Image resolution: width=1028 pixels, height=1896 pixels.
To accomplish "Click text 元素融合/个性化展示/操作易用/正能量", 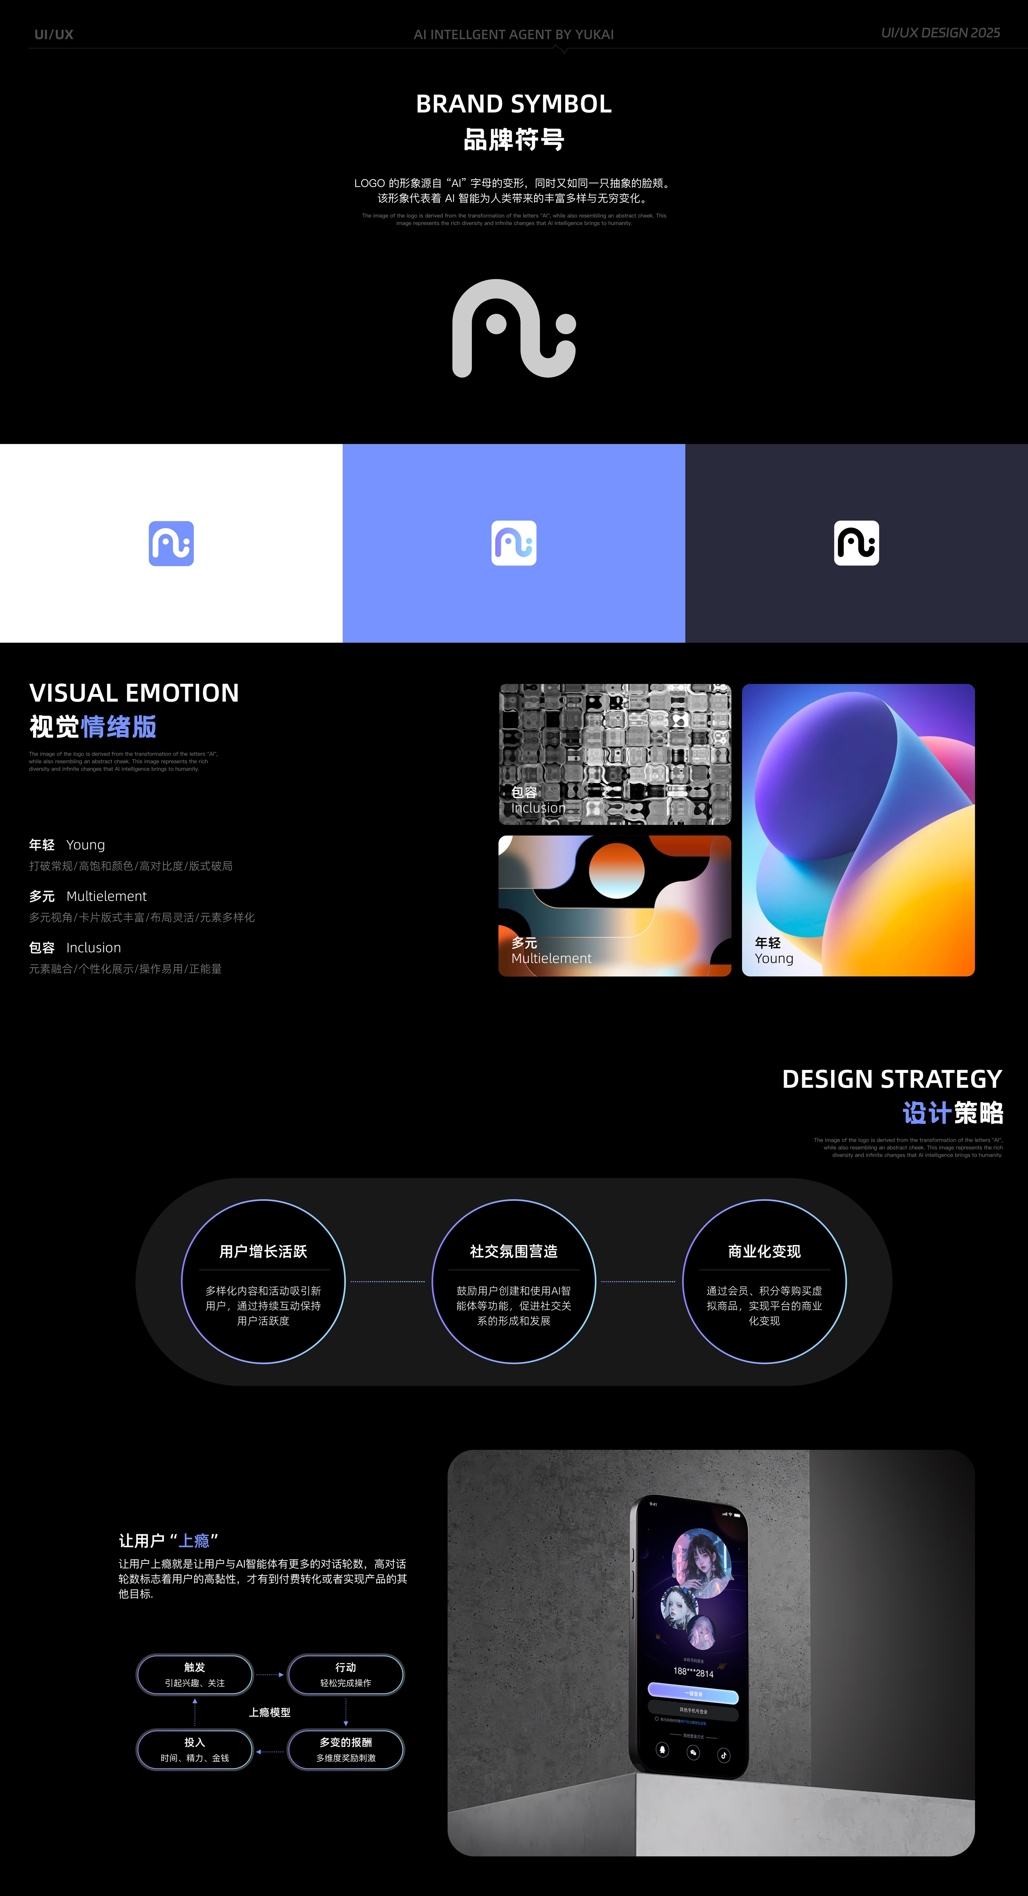I will click(125, 969).
